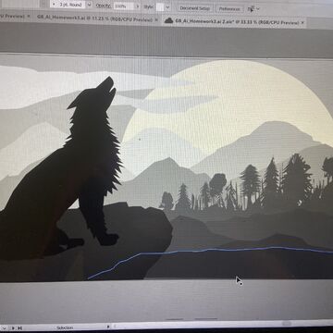Open the status bar display options arrow
333x333 pixels.
pyautogui.click(x=108, y=327)
